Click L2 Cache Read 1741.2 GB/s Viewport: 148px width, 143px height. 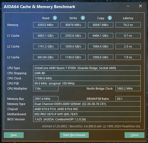[x=46, y=46]
